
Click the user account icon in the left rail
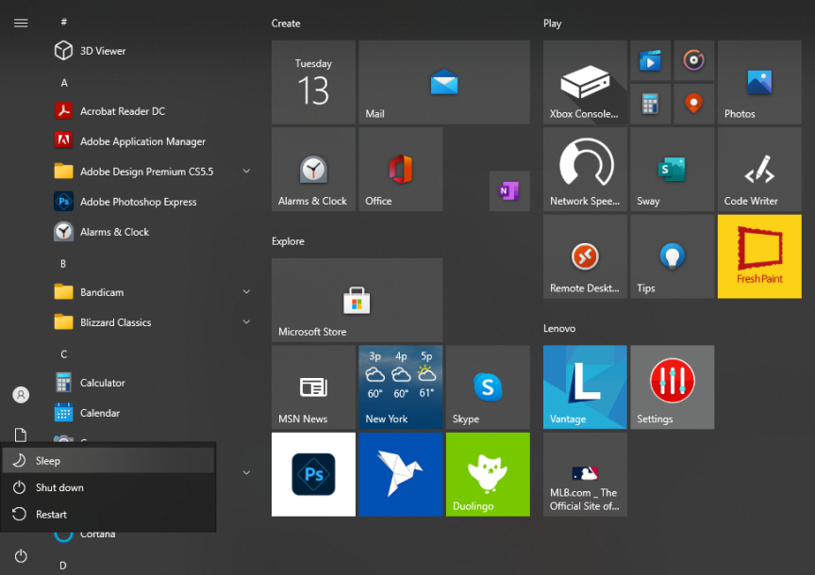coord(21,395)
